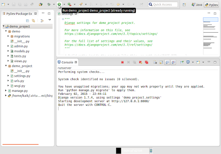Image resolution: width=221 pixels, height=154 pixels.
Task: Close the settings editor tab
Action: (x=76, y=14)
